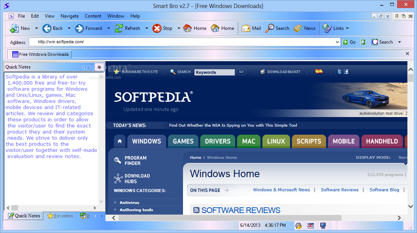Viewport: 417px width, 233px height.
Task: Click the Authoring tools category link
Action: [x=136, y=210]
